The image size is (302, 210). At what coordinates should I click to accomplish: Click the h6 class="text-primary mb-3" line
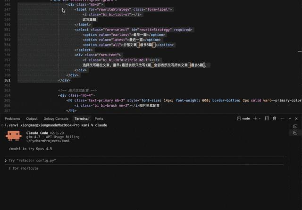click(184, 101)
